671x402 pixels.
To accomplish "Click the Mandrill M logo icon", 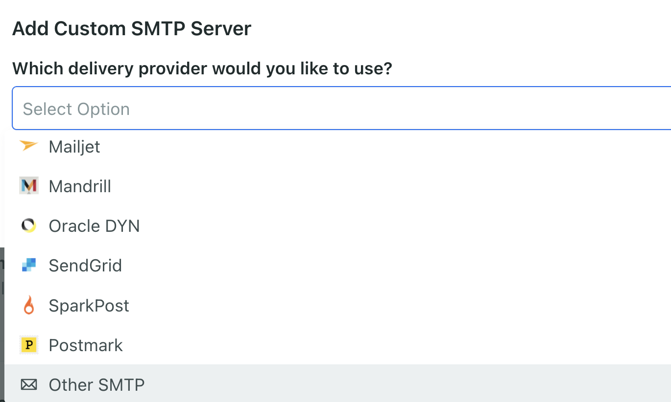I will point(29,186).
